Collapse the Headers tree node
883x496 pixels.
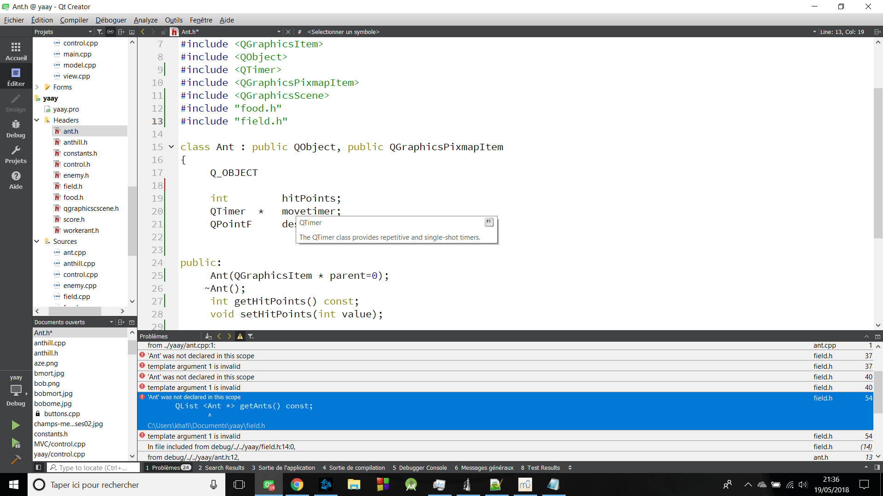[x=37, y=120]
